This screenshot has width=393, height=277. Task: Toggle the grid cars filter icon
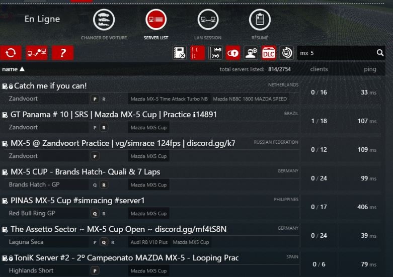(x=215, y=53)
